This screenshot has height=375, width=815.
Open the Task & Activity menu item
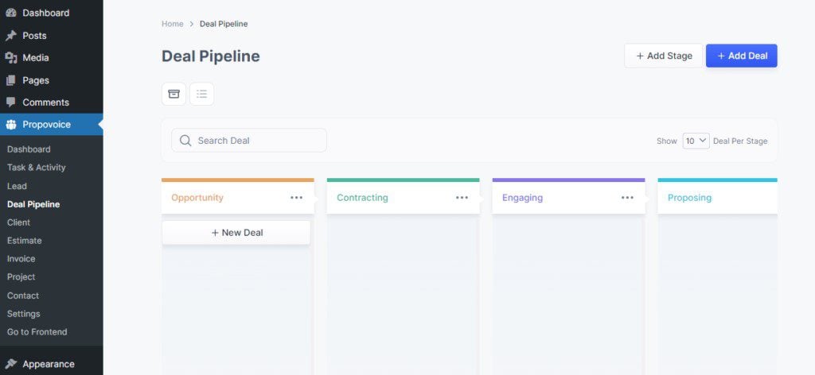point(37,168)
